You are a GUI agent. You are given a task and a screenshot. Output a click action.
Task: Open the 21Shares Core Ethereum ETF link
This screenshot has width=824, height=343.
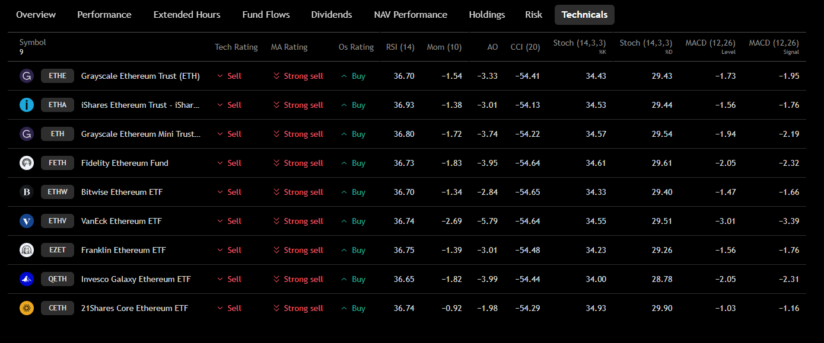tap(135, 308)
